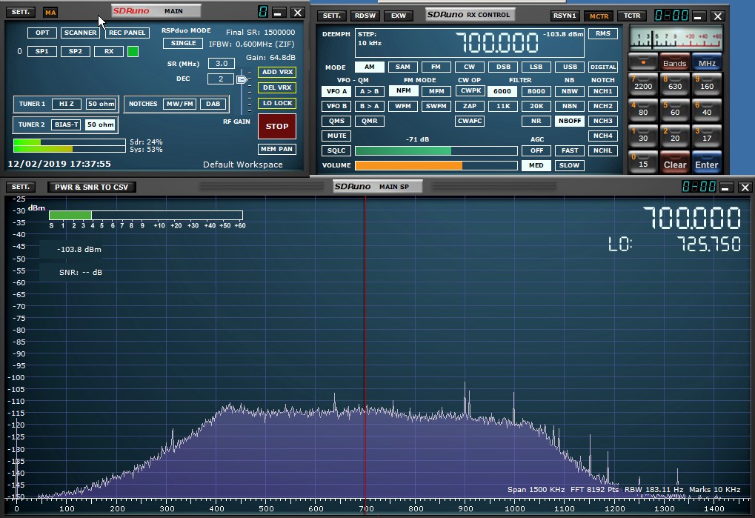Viewport: 755px width, 518px height.
Task: Click the green indicator beside RX button
Action: [x=133, y=52]
